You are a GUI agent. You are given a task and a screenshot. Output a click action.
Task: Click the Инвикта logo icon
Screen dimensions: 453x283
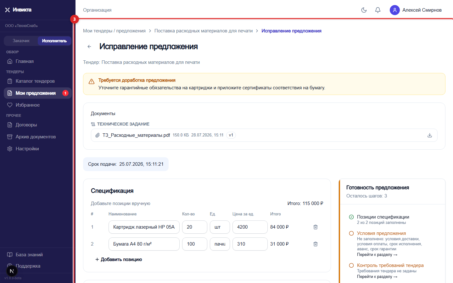(8, 10)
